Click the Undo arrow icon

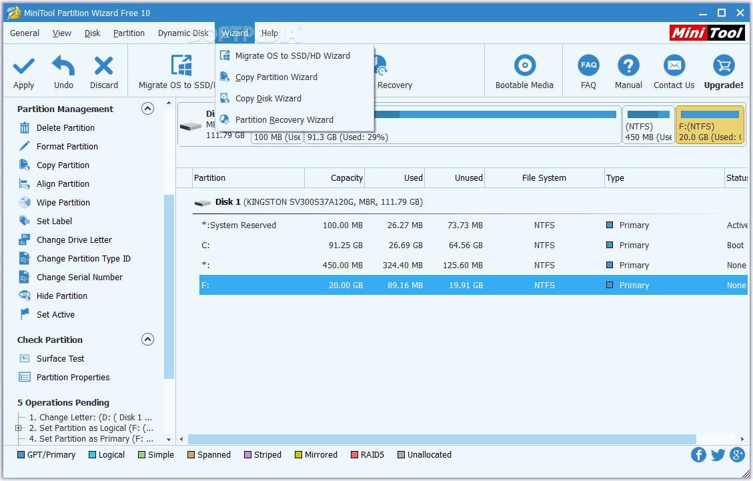pos(63,65)
